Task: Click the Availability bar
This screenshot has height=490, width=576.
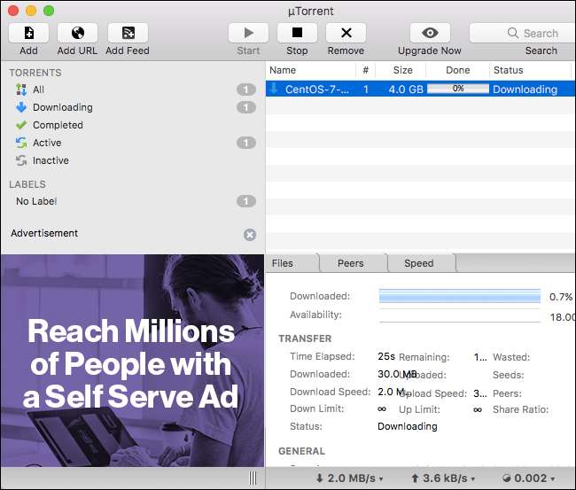Action: coord(460,315)
